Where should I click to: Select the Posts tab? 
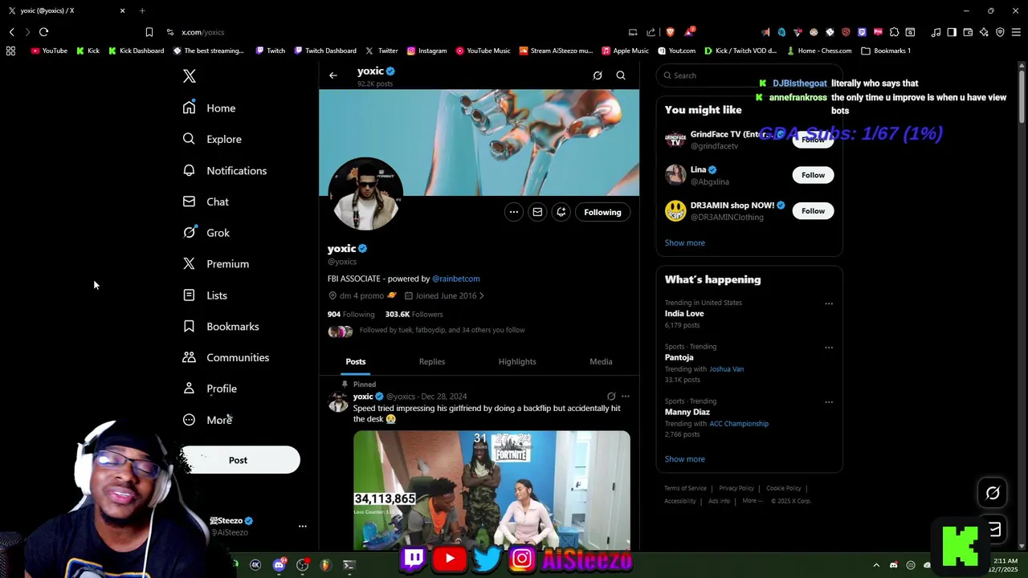356,362
